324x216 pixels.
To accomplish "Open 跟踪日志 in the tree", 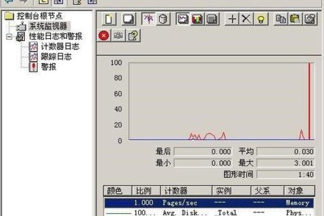I will (56, 57).
